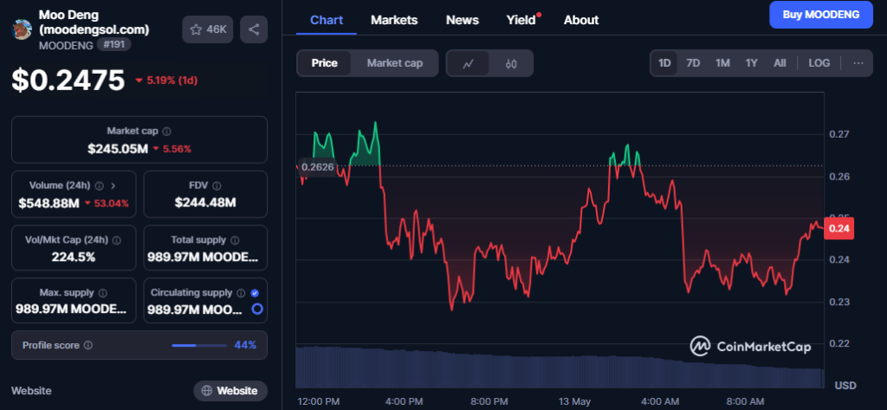Click the $0.2475 price value
The image size is (887, 410).
pyautogui.click(x=68, y=80)
